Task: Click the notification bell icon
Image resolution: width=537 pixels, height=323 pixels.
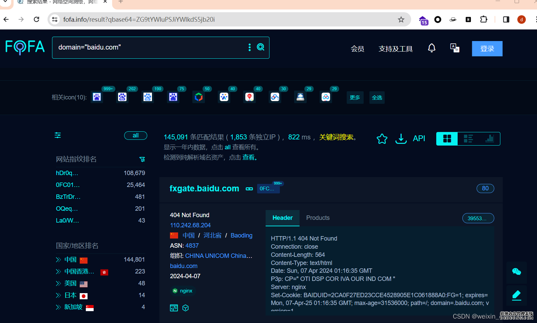Action: click(x=431, y=48)
